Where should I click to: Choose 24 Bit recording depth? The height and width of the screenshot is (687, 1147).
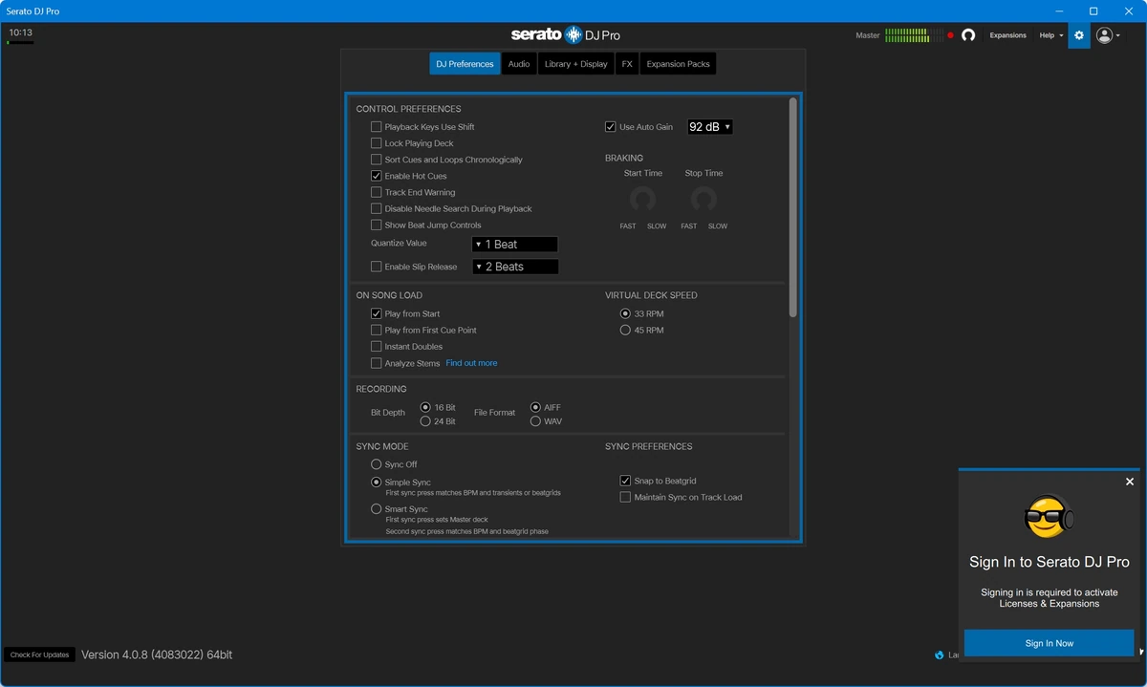pos(425,421)
